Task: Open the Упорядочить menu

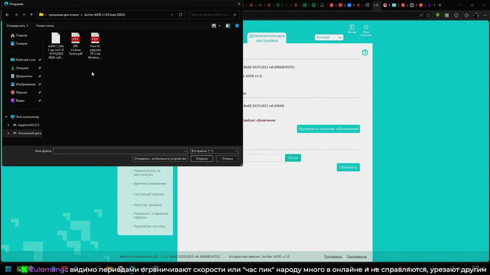Action: tap(17, 26)
